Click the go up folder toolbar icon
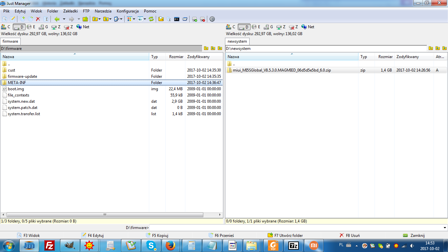This screenshot has width=448, height=252. point(85,19)
